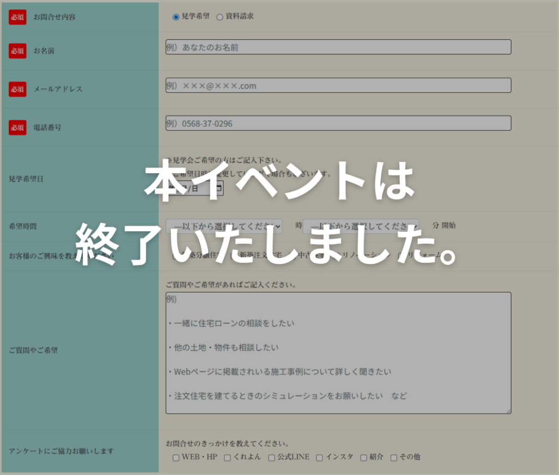The image size is (559, 475).
Task: Click the 必須 badge beside お問合せ内容
Action: coord(17,17)
